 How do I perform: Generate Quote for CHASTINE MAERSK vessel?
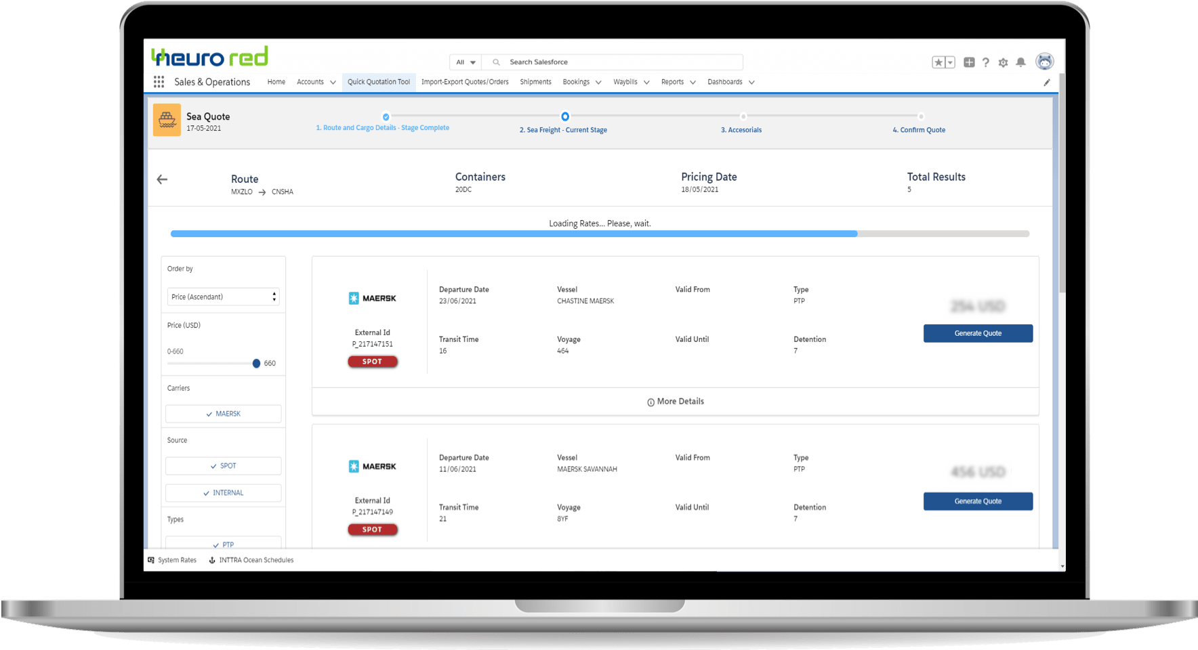coord(977,333)
